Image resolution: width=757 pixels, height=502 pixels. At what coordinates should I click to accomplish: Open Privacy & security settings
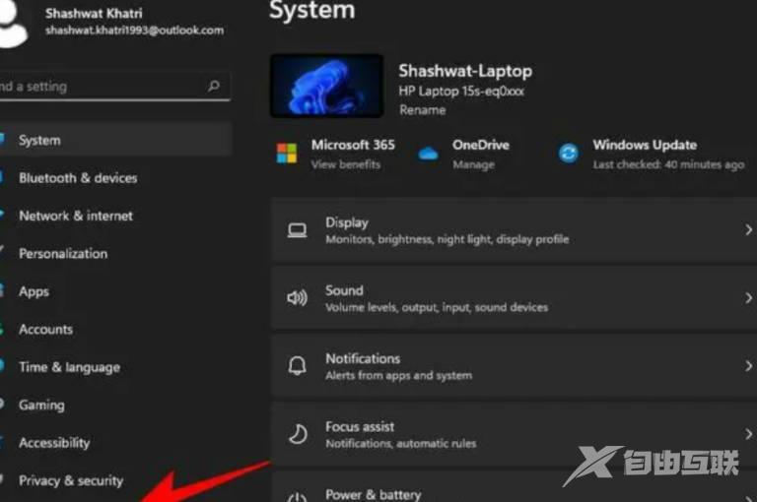pyautogui.click(x=71, y=480)
